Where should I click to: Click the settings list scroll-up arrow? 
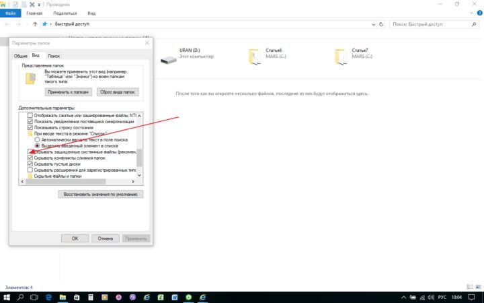[x=139, y=116]
